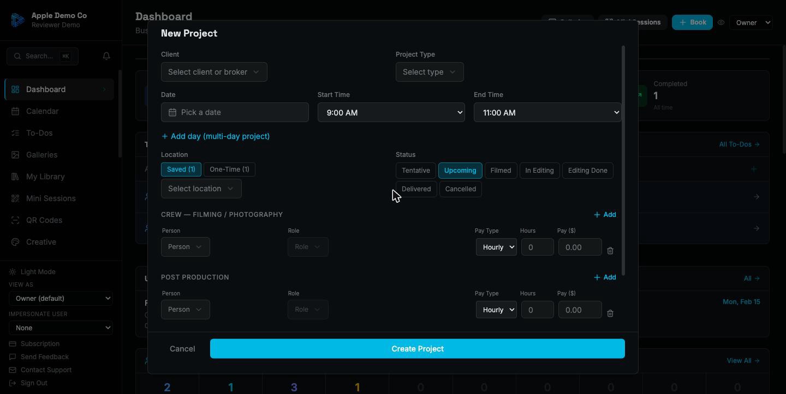Switch to the Saved (1) location tab
This screenshot has width=786, height=394.
click(181, 169)
